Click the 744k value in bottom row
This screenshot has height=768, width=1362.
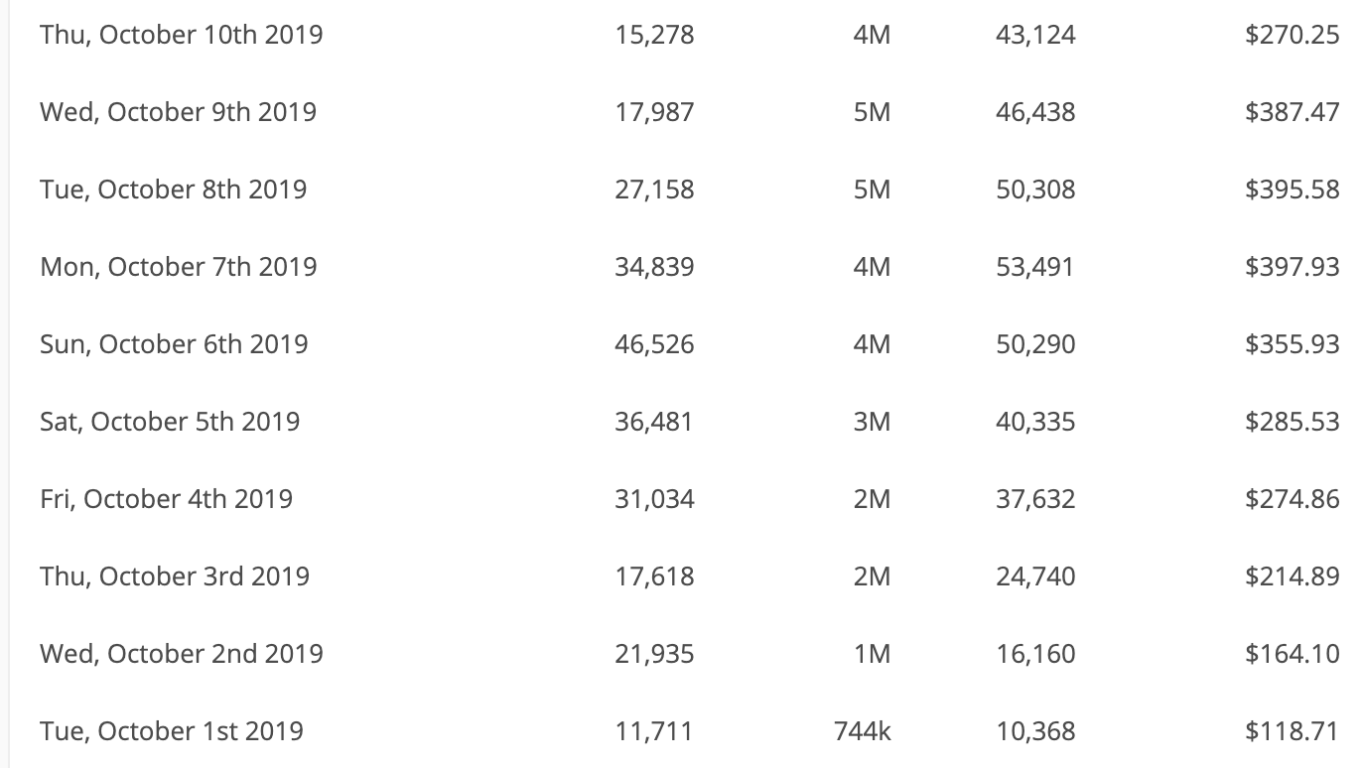tap(863, 731)
